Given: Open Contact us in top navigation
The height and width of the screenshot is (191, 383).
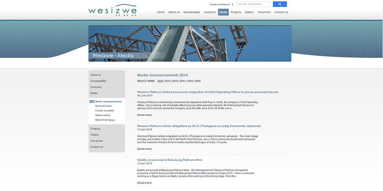Looking at the screenshot, I should point(281,12).
